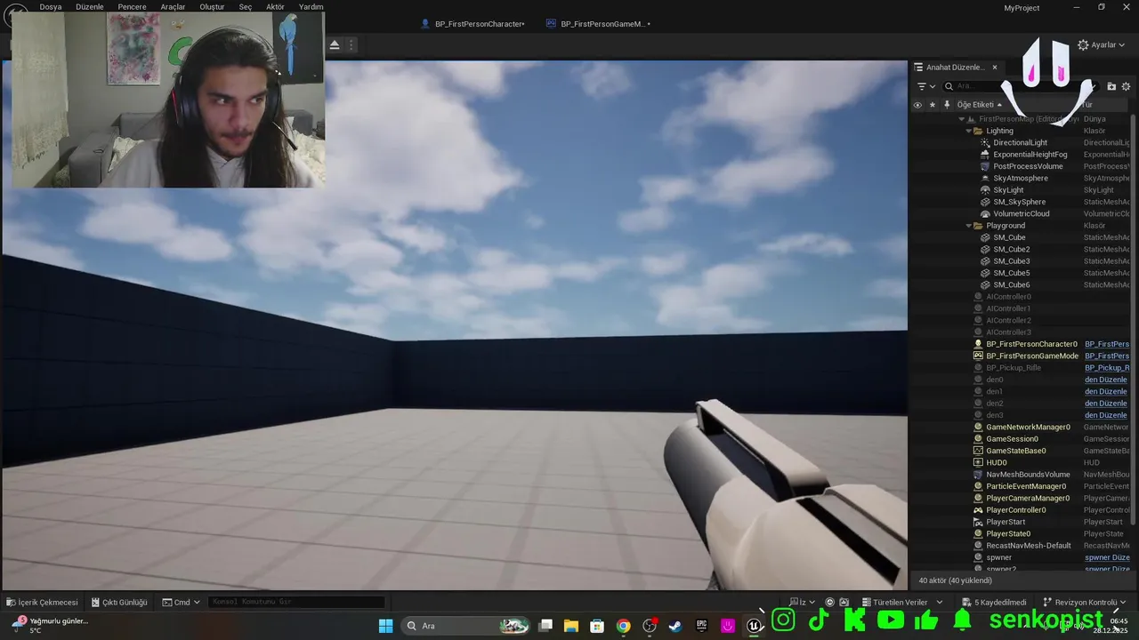
Task: Select the SkyAtmosphere actor
Action: coord(1020,178)
